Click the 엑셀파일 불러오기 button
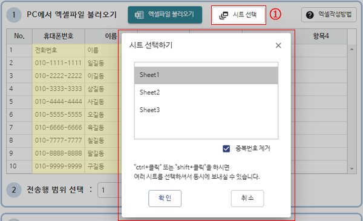The width and height of the screenshot is (363, 221). point(165,15)
